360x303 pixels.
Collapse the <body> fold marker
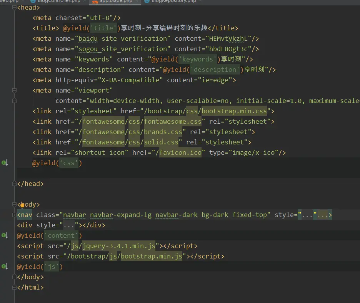point(14,204)
